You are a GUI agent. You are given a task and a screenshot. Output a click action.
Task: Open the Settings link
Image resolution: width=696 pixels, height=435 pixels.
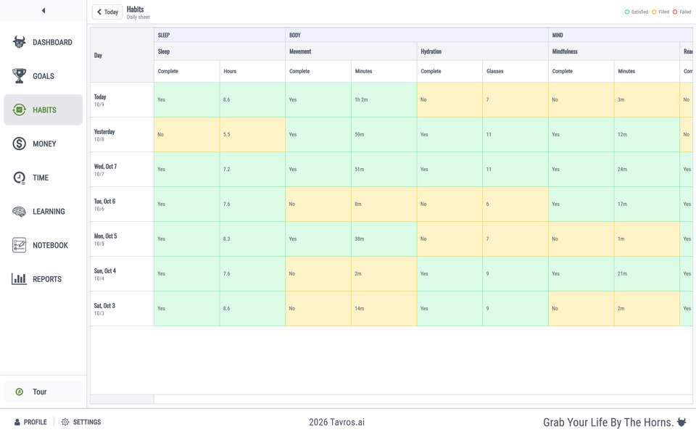[x=81, y=422]
